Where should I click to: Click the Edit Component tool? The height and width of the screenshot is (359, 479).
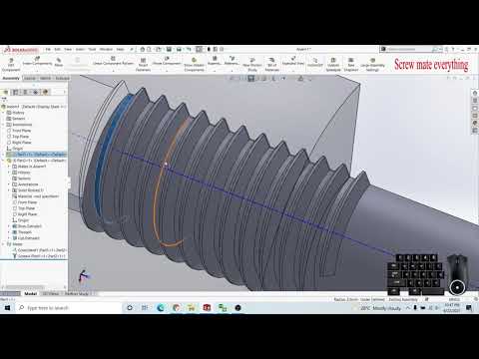tap(11, 65)
